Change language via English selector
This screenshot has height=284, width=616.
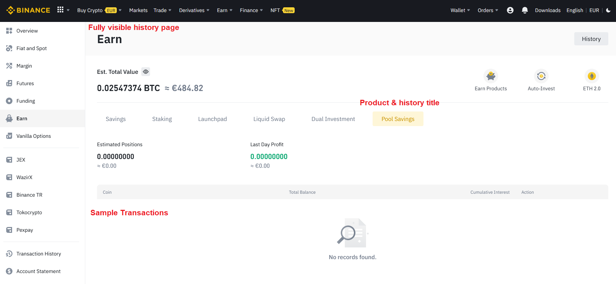575,10
